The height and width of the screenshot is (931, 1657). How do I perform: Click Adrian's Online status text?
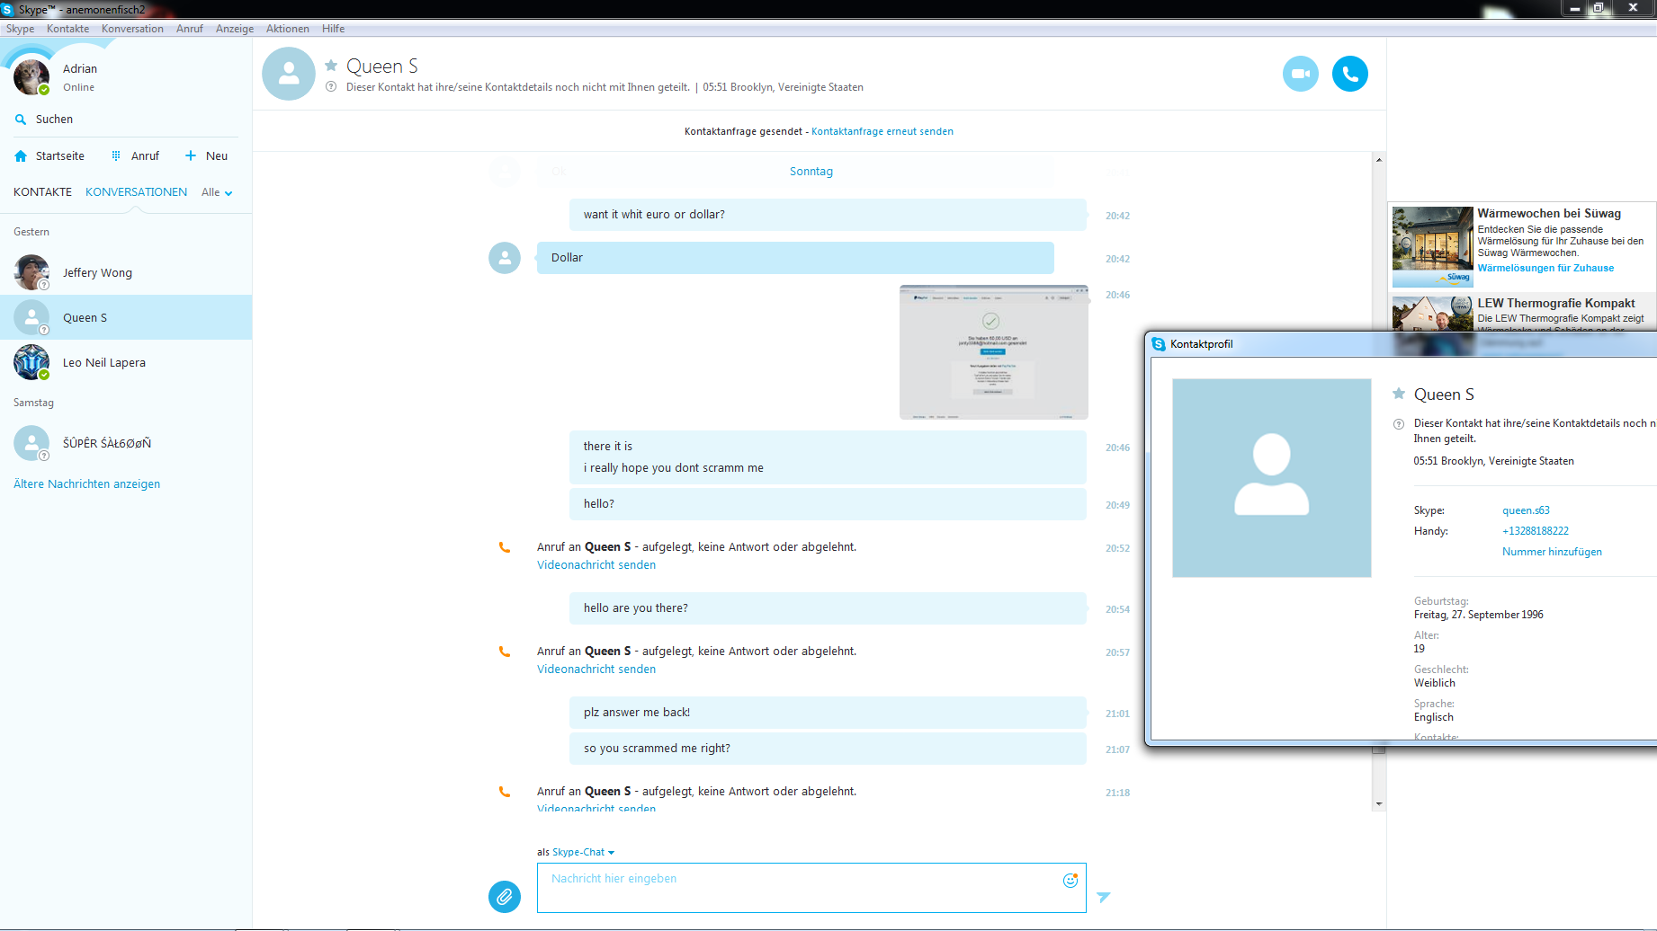point(78,87)
